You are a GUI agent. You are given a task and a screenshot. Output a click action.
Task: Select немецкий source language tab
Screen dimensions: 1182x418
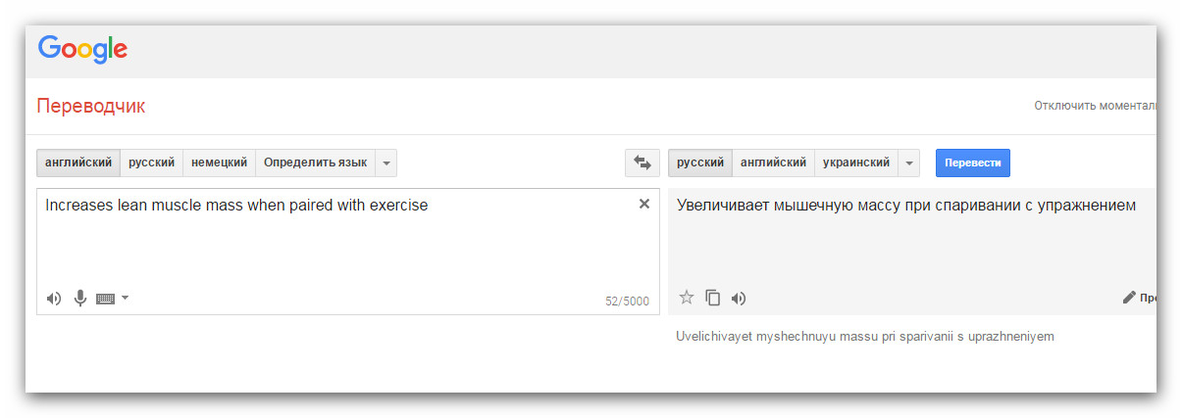pyautogui.click(x=219, y=163)
